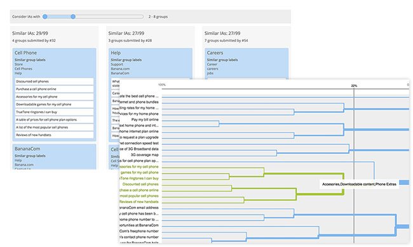This screenshot has width=413, height=247.
Task: Select the 'services for my home phone' dendrogram label
Action: (139, 114)
